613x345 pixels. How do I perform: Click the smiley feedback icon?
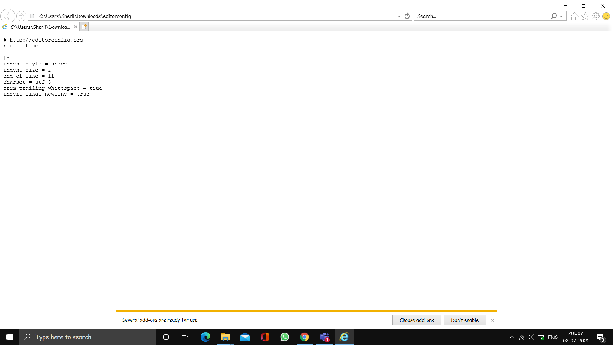click(606, 16)
